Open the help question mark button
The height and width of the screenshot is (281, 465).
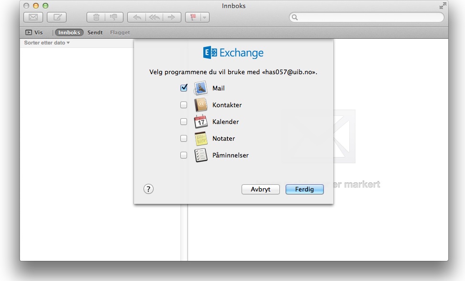click(x=148, y=189)
